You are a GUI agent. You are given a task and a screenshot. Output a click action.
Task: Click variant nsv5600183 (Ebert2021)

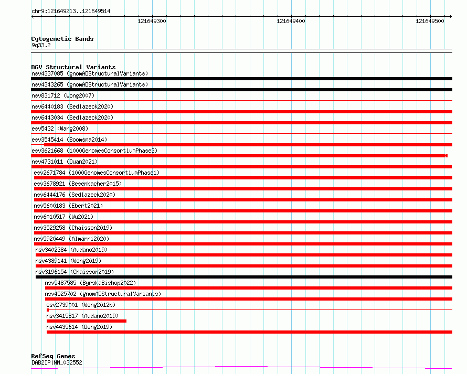coord(68,206)
